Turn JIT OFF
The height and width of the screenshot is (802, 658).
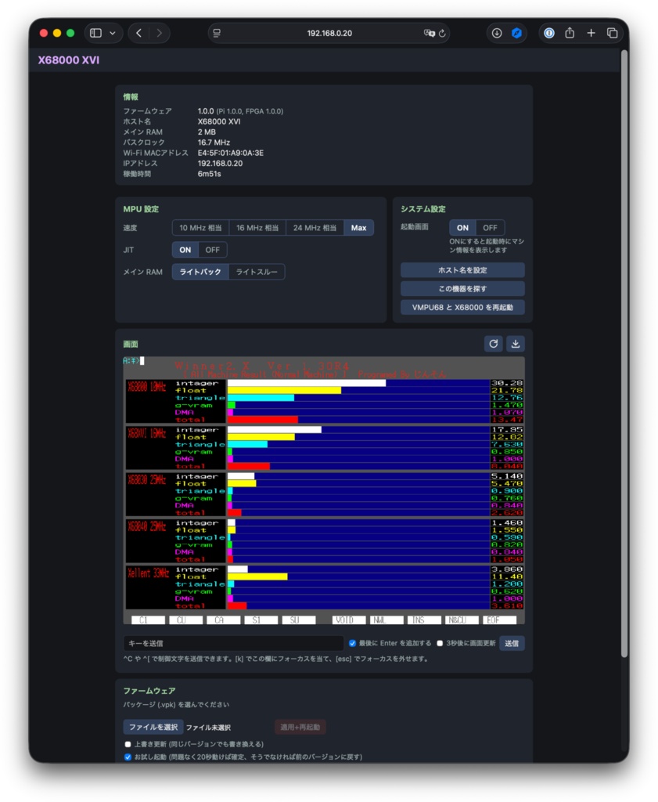[x=213, y=250]
